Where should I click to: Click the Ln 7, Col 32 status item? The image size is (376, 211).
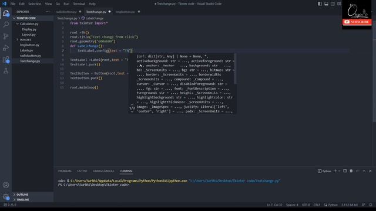click(x=274, y=205)
